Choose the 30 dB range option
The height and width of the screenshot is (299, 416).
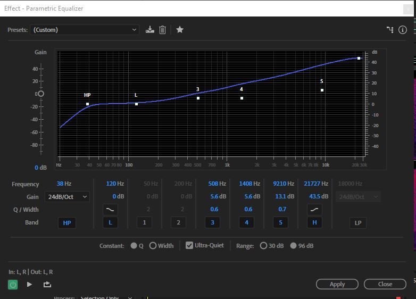[x=263, y=246]
